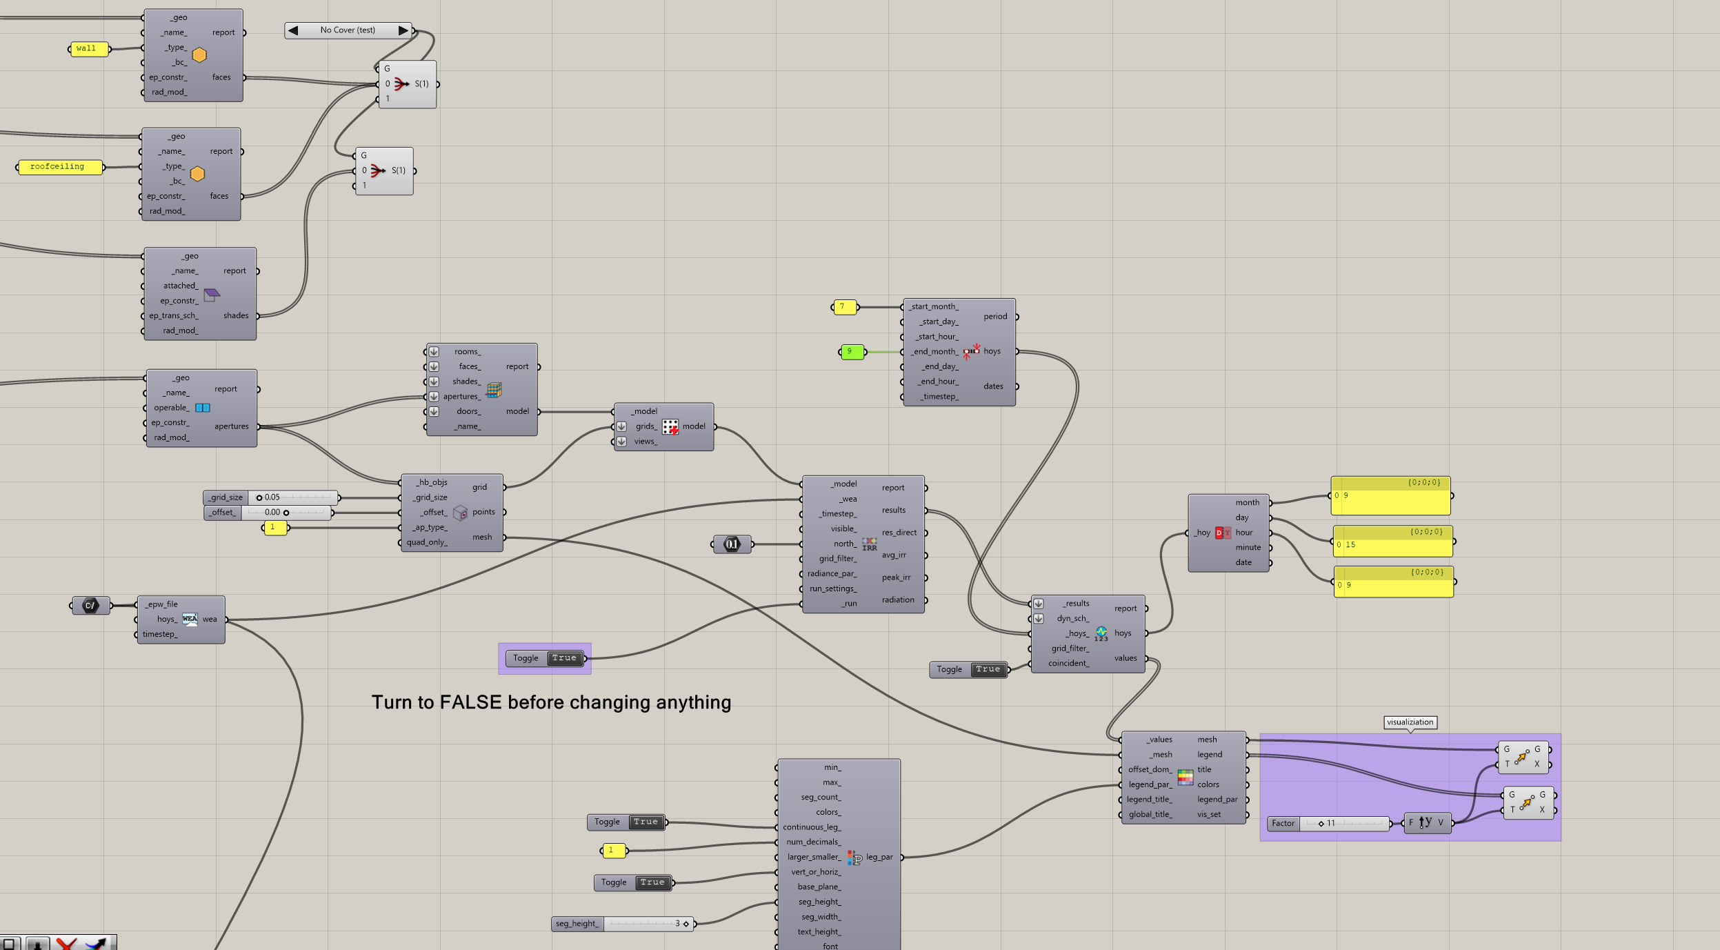Image resolution: width=1720 pixels, height=950 pixels.
Task: Toggle the True switch feeding continuous_leg_
Action: pyautogui.click(x=646, y=822)
